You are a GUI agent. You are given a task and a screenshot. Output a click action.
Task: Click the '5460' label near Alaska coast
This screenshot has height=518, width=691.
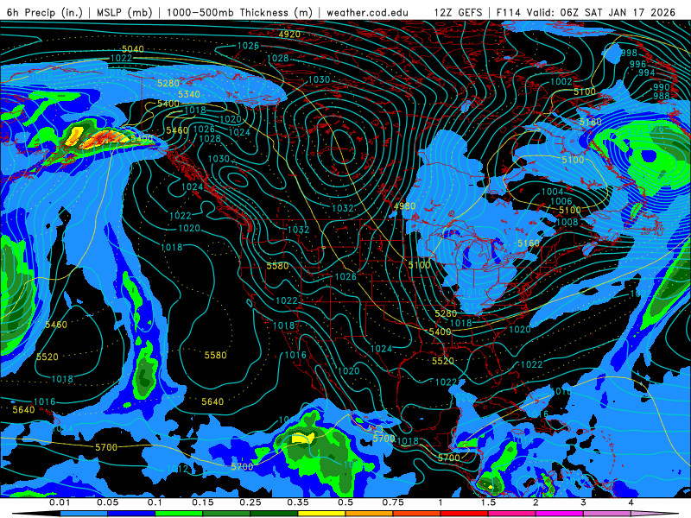coord(177,130)
